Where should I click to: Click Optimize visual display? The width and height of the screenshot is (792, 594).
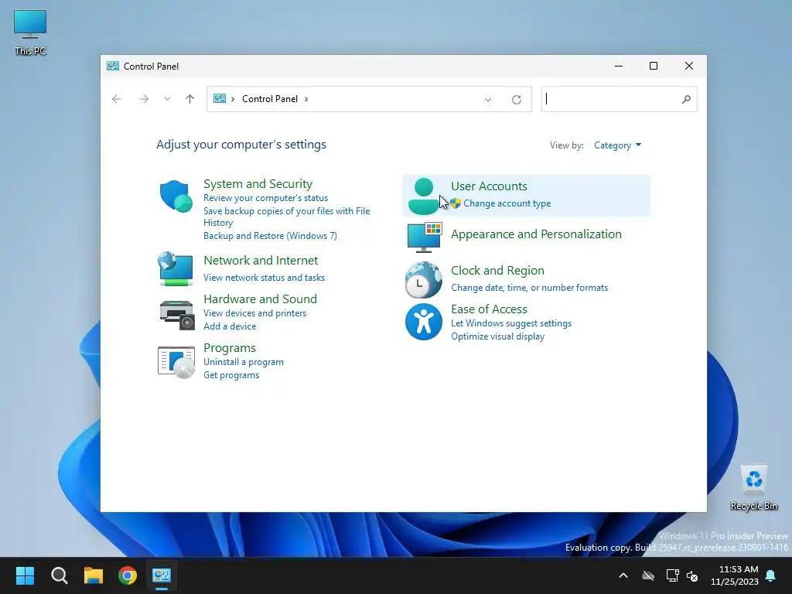[x=497, y=336]
